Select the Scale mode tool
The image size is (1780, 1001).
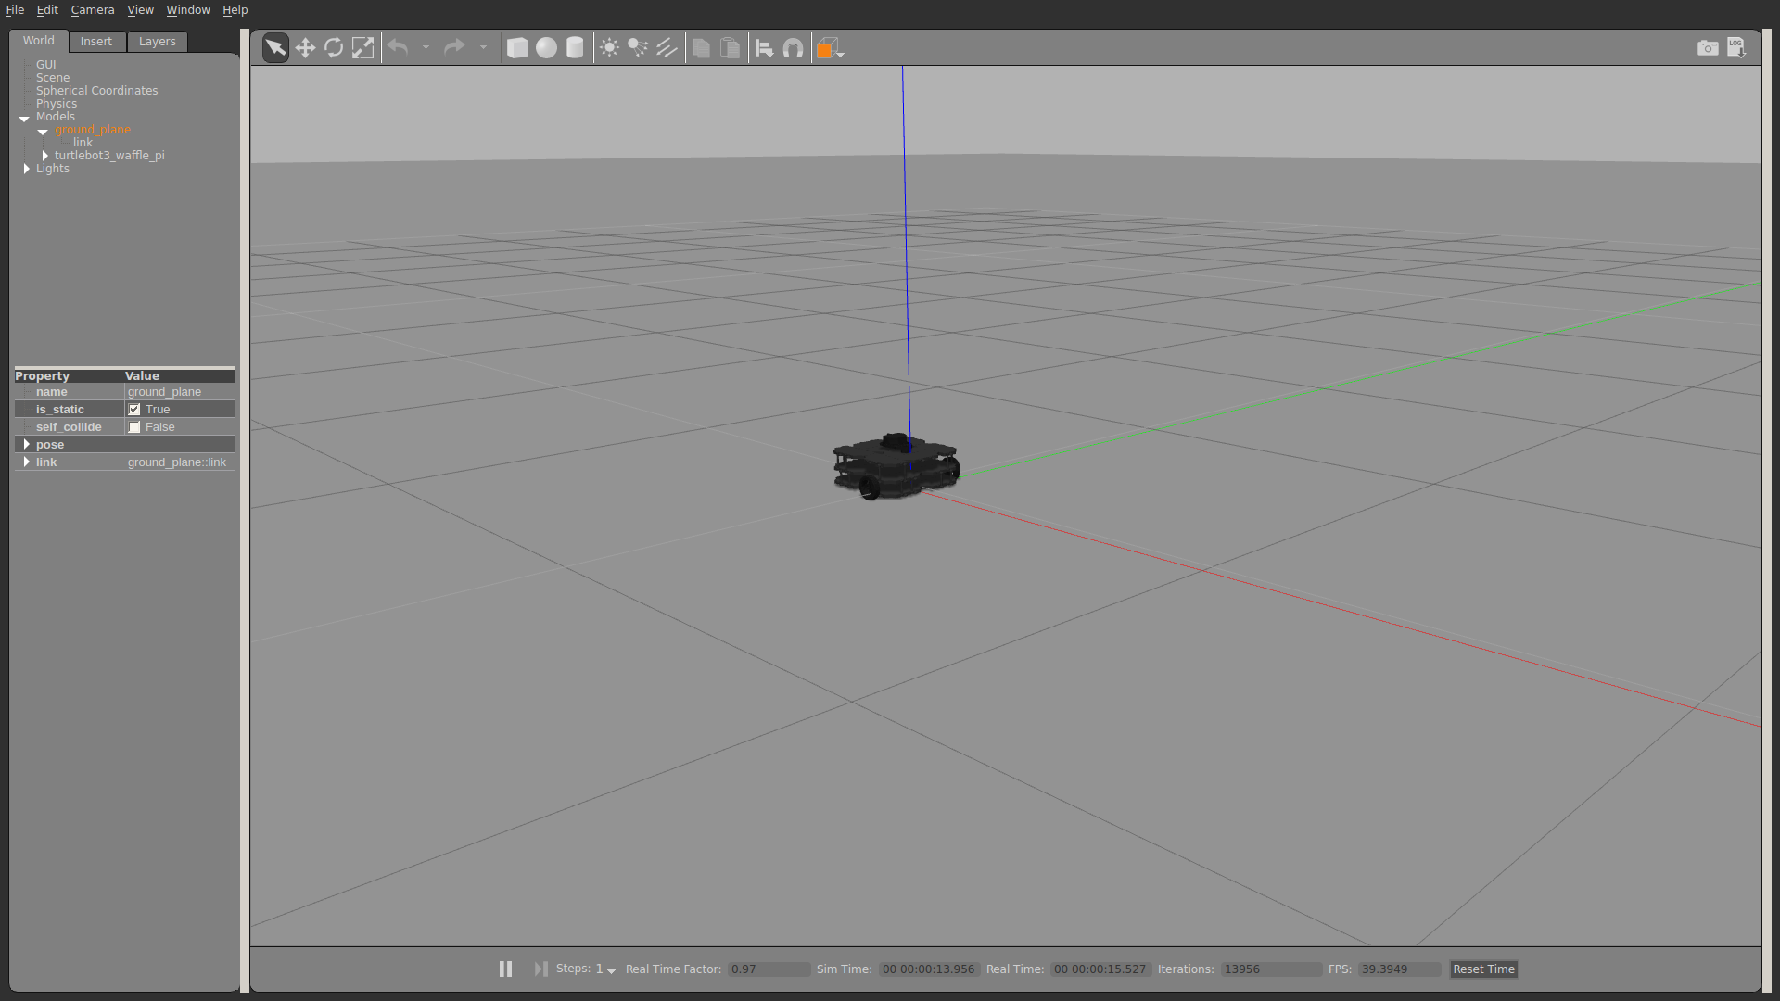(362, 47)
